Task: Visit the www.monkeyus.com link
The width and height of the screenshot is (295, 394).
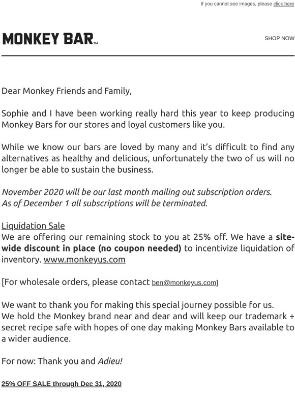Action: 84,259
